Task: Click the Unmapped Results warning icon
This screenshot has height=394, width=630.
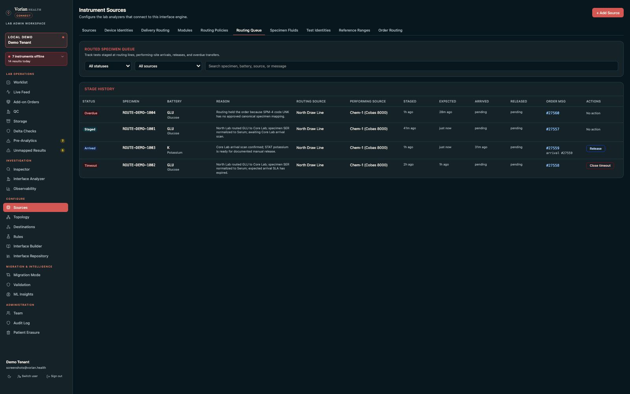Action: pyautogui.click(x=8, y=151)
